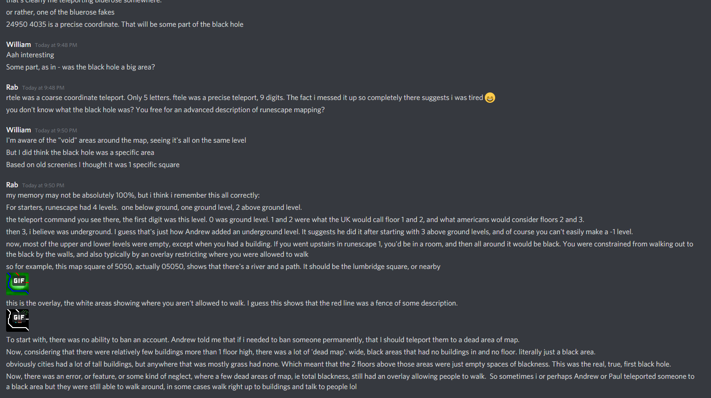
Task: Select "To start with, there was no ability" message
Action: tap(263, 340)
